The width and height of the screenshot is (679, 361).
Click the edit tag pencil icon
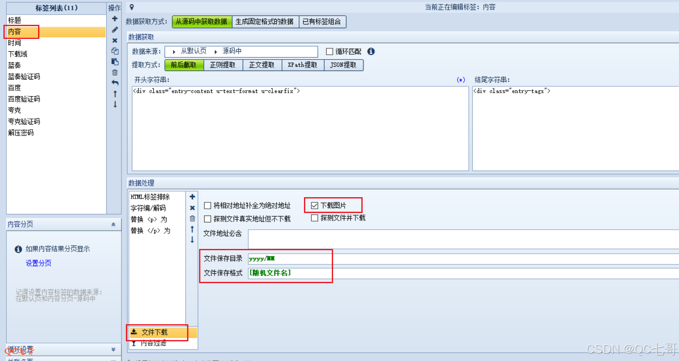coord(115,30)
